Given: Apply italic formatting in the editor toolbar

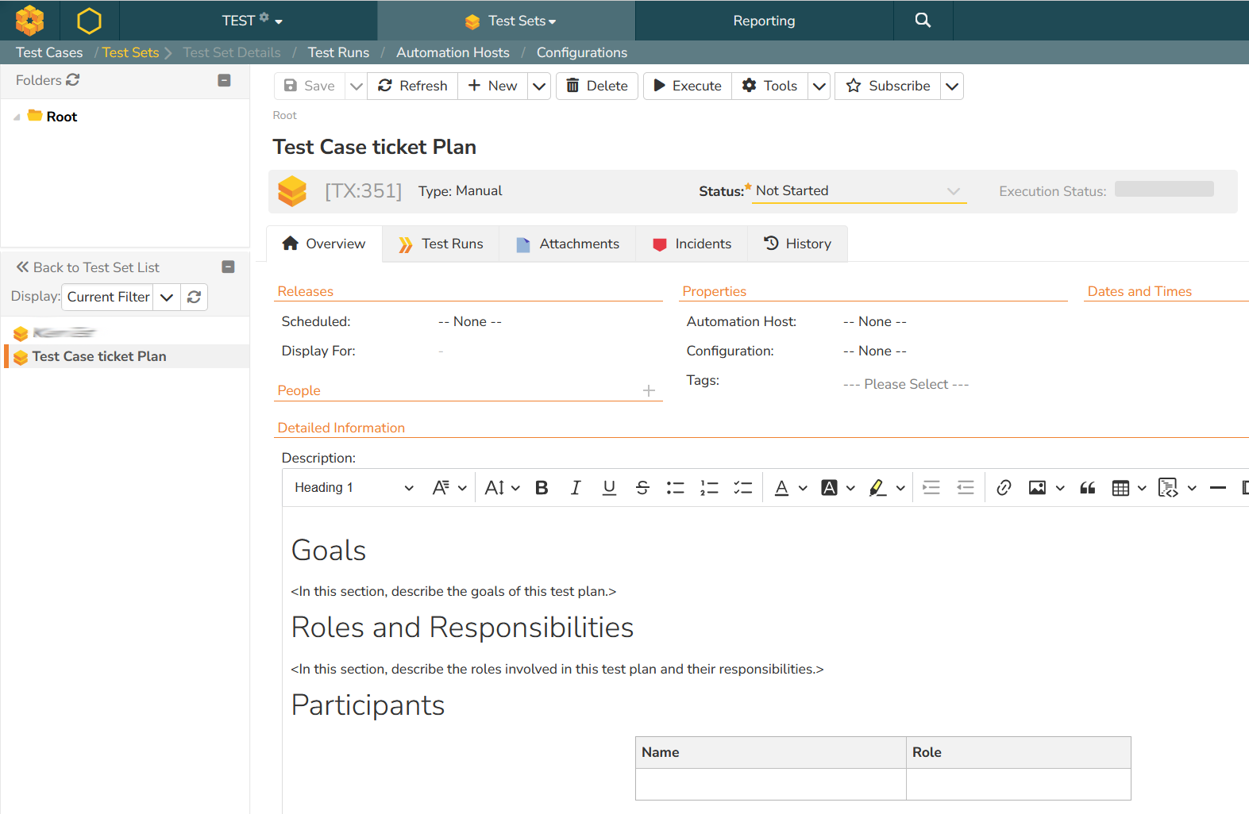Looking at the screenshot, I should tap(576, 488).
